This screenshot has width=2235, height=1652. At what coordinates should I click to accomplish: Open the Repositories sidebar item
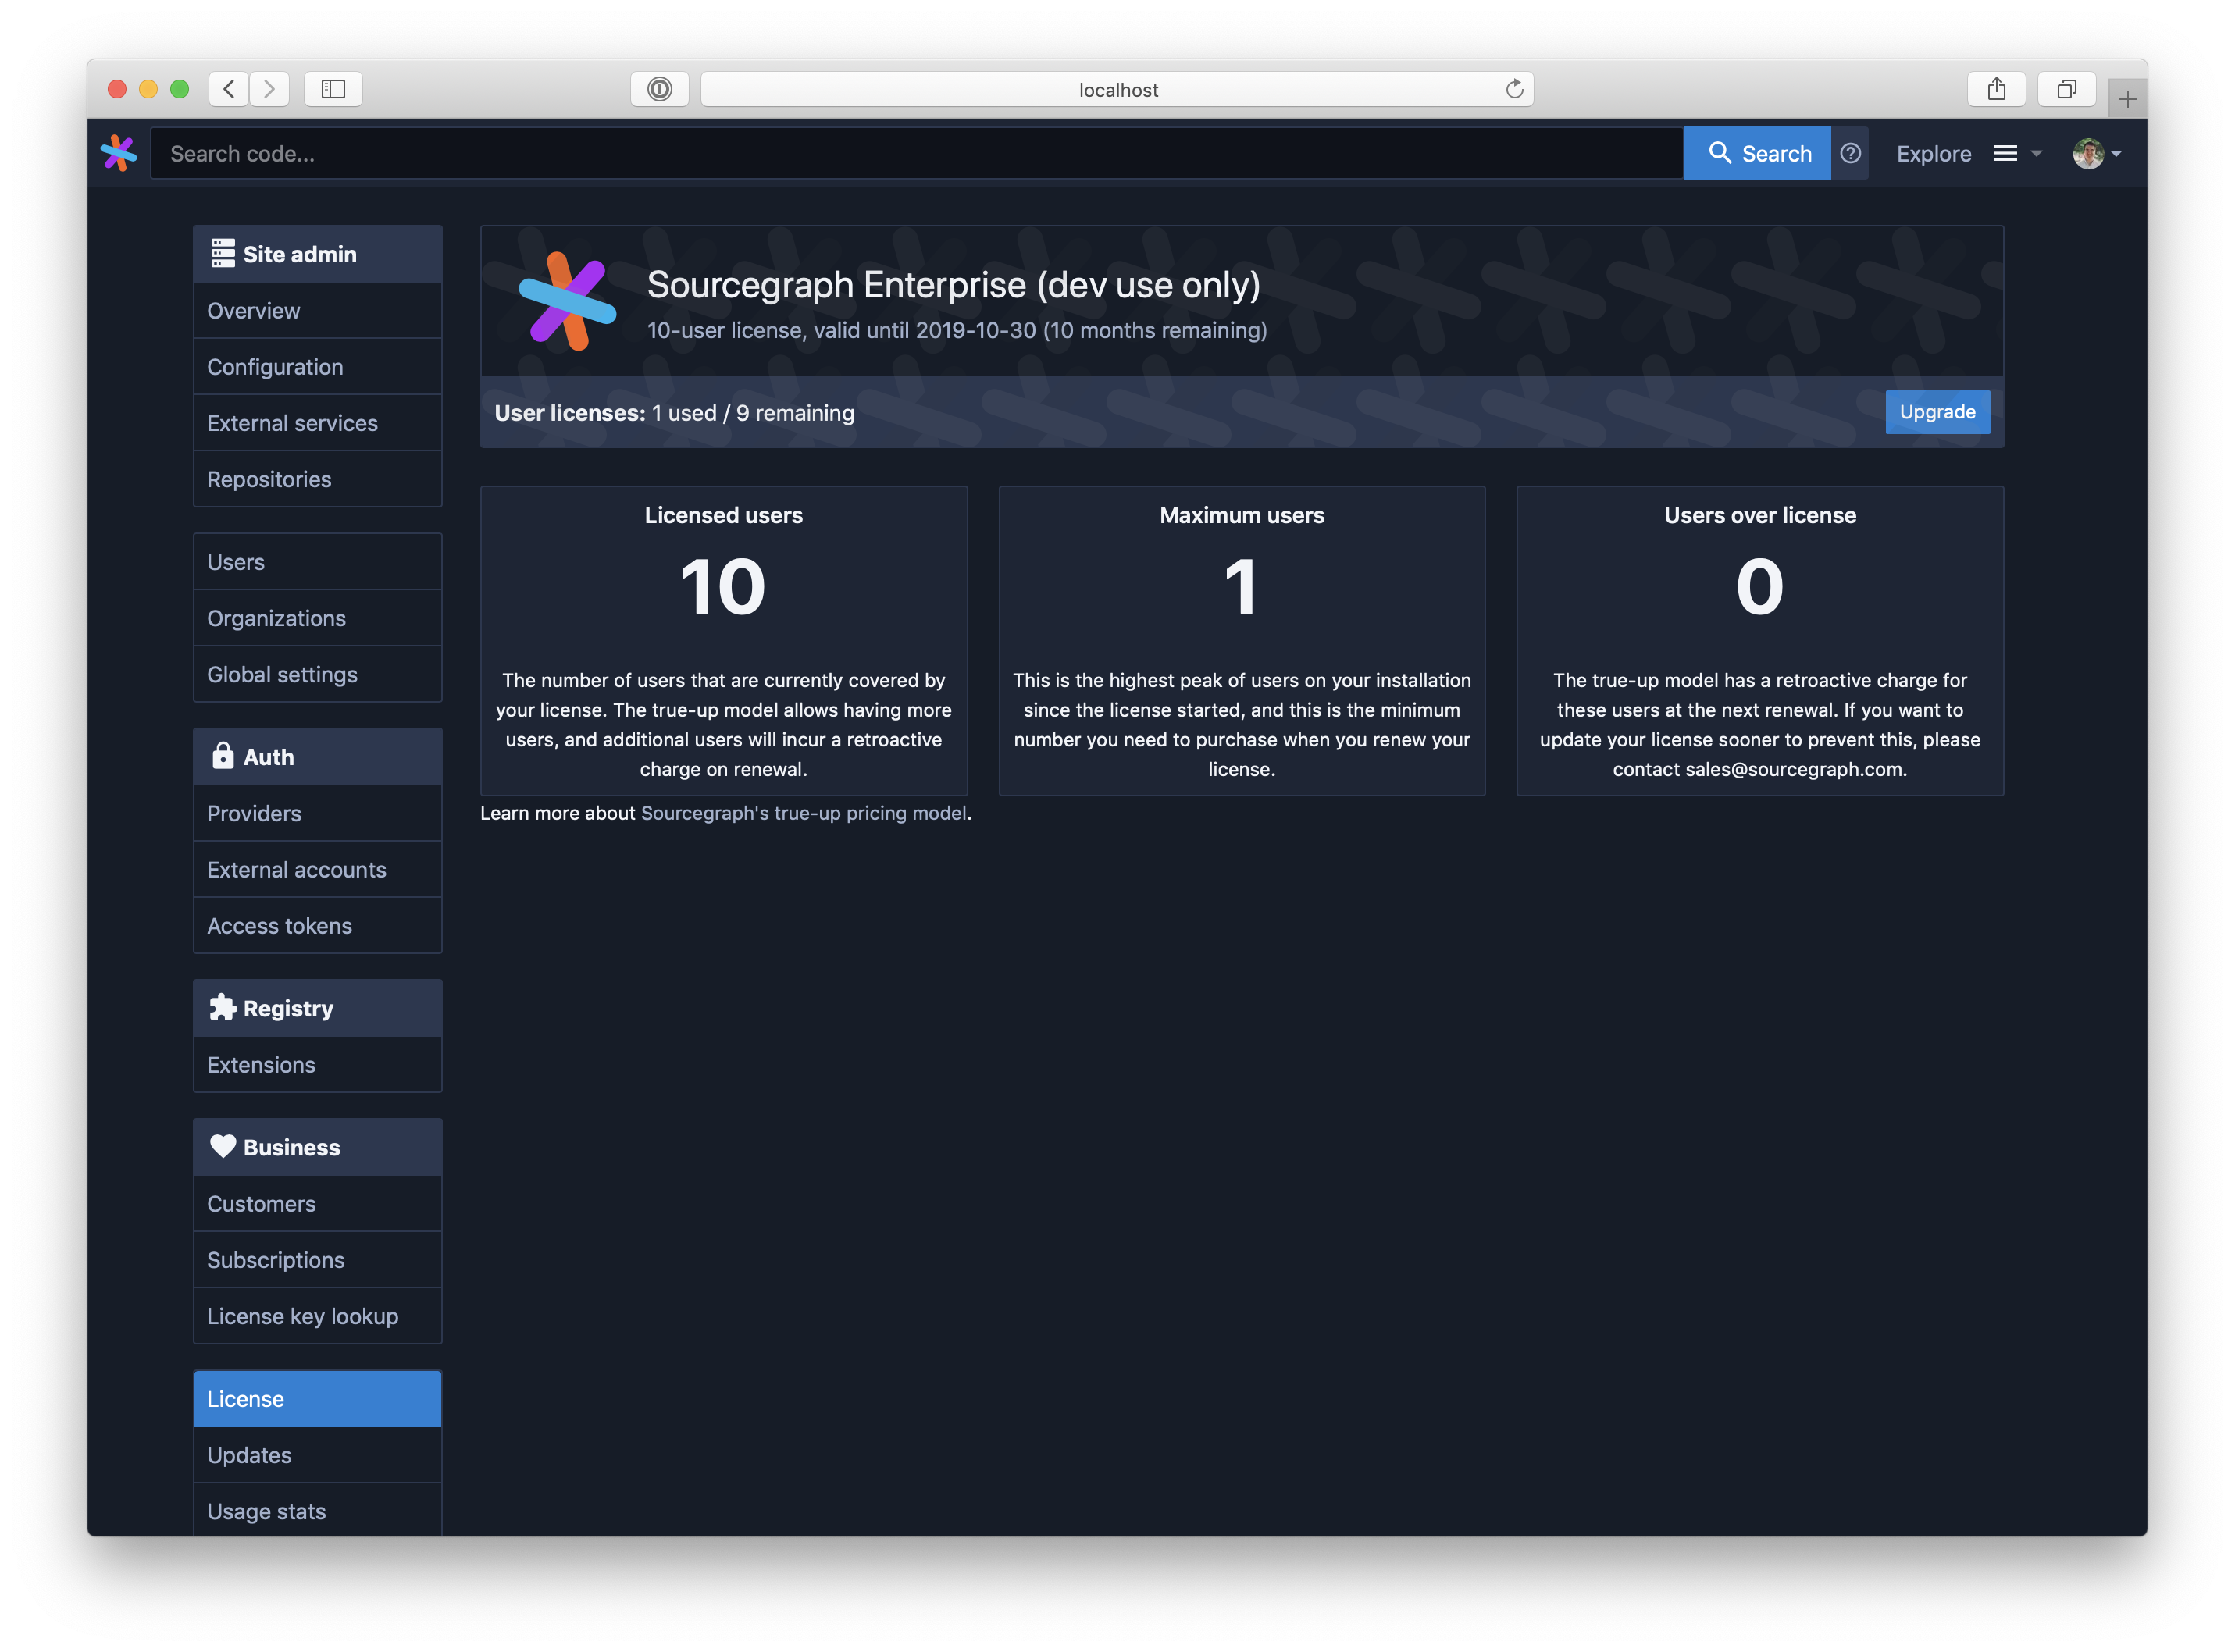[317, 479]
